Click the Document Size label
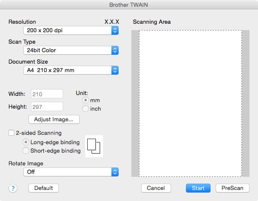258x201 pixels. coord(28,61)
